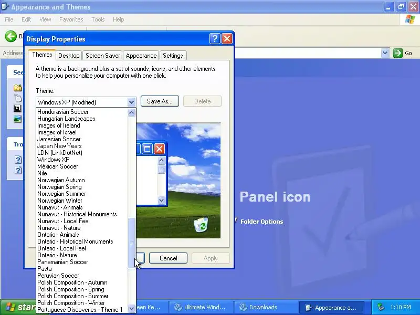Image resolution: width=420 pixels, height=315 pixels.
Task: Click the taskbar clock showing 1:10 PM
Action: (x=401, y=307)
